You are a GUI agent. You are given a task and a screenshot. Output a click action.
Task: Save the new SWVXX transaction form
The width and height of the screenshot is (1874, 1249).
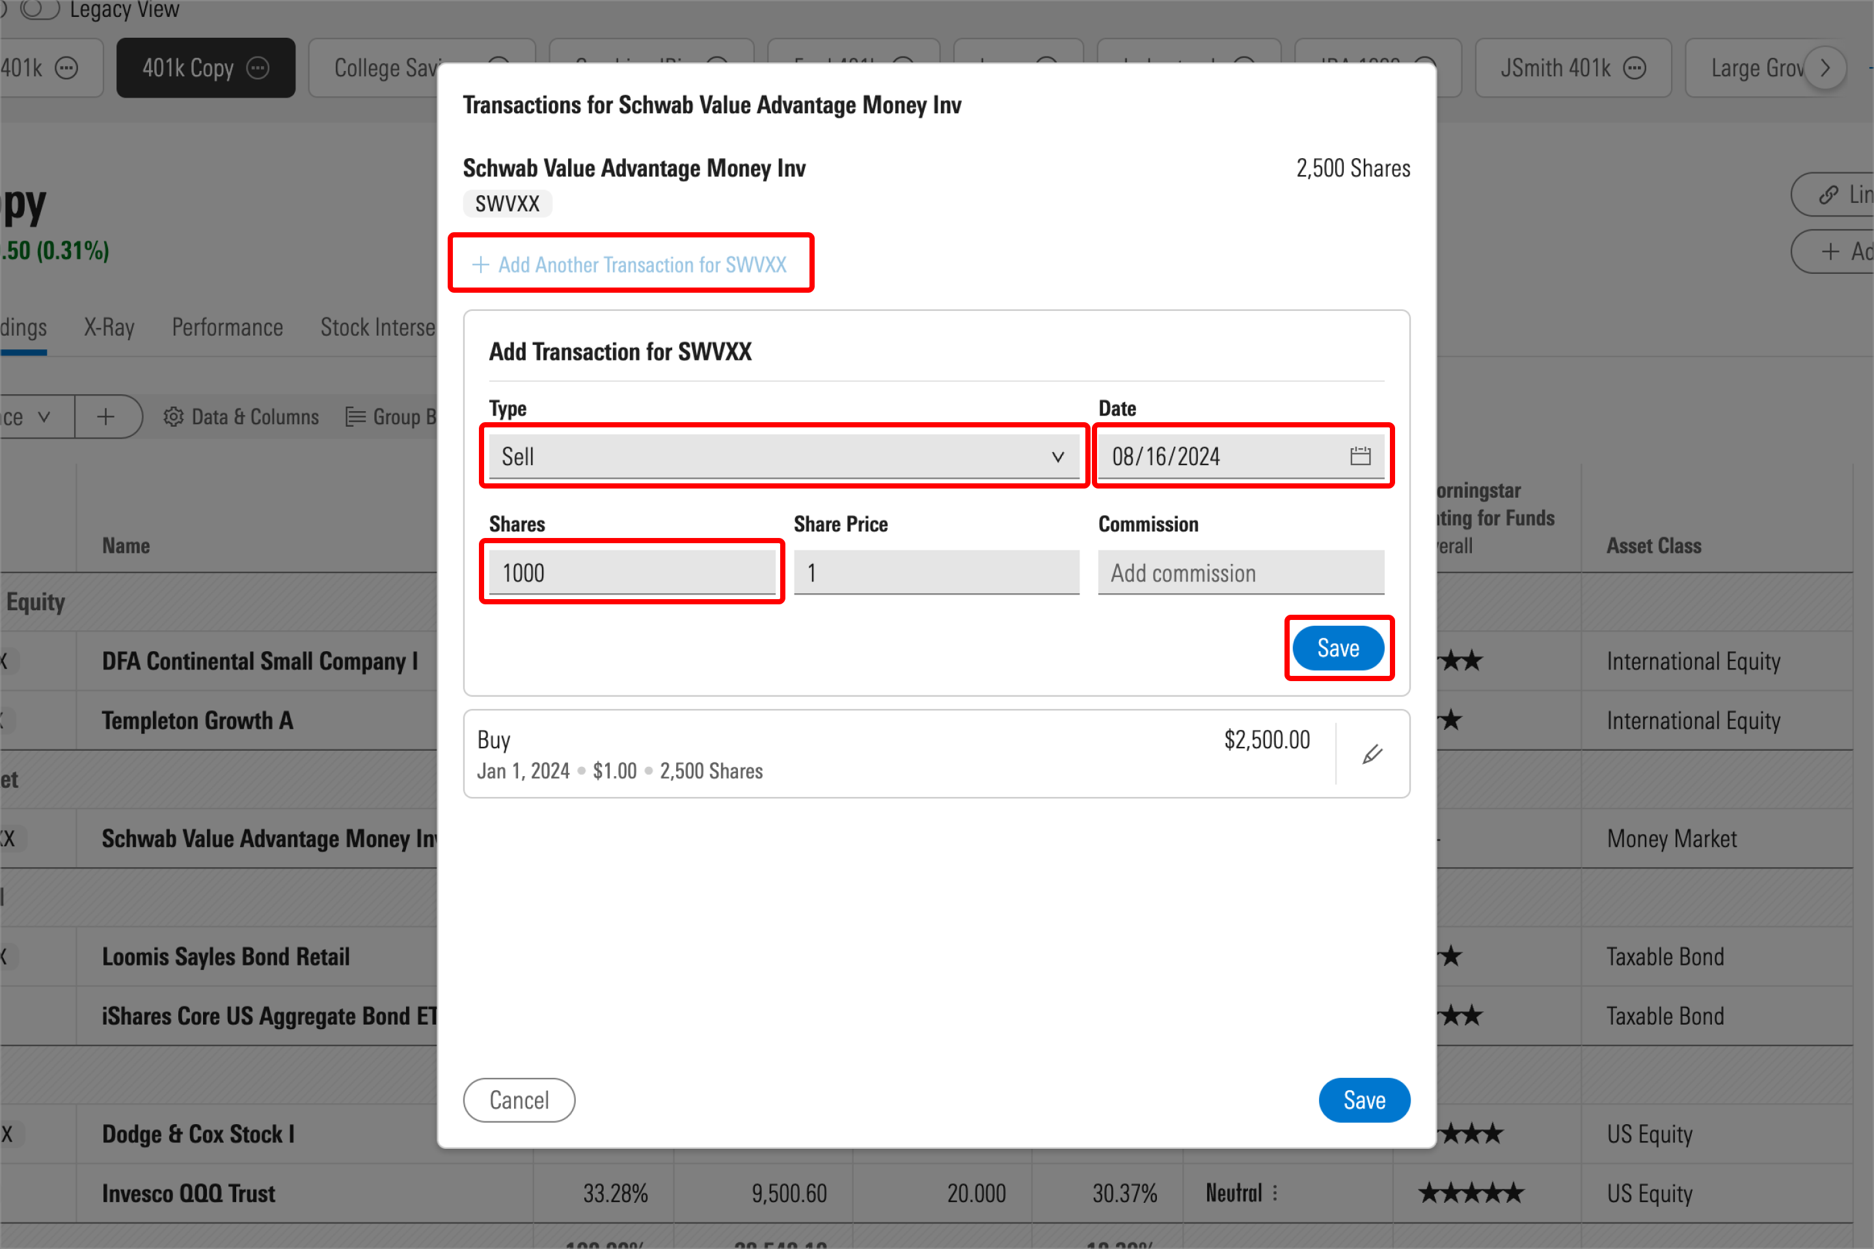tap(1338, 648)
